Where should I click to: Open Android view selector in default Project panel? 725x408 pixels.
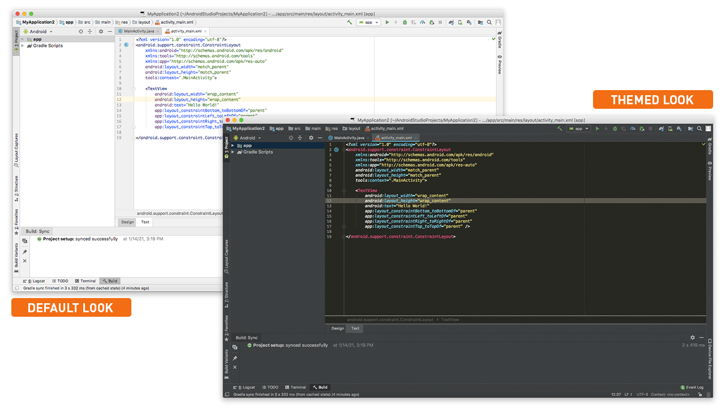pyautogui.click(x=37, y=32)
